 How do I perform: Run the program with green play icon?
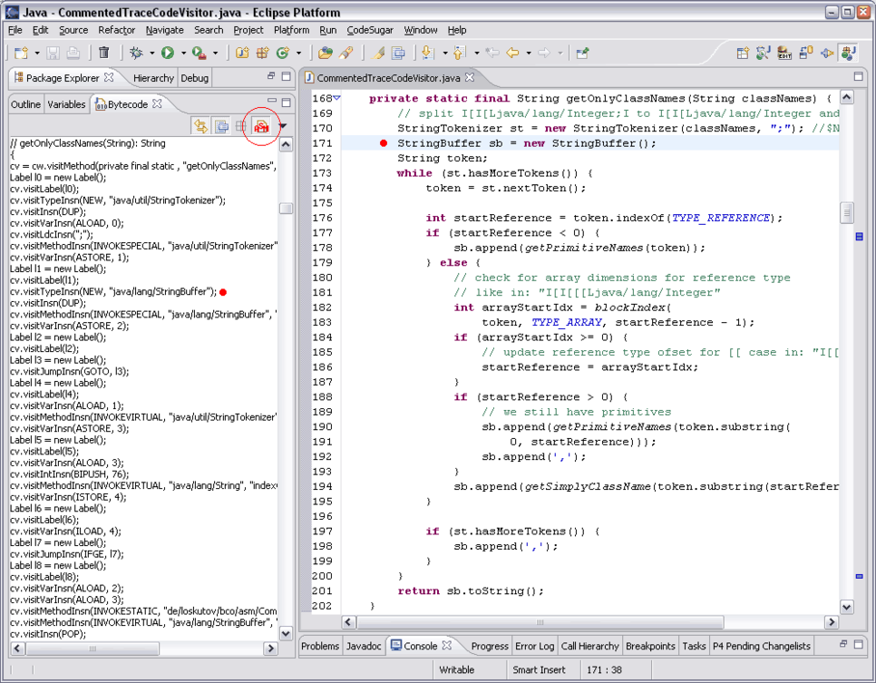click(x=168, y=54)
